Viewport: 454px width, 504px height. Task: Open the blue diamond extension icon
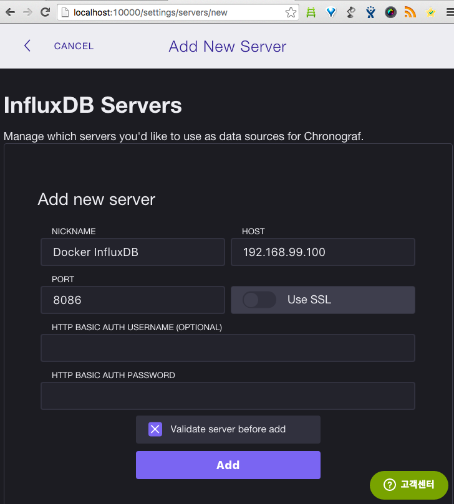(331, 12)
